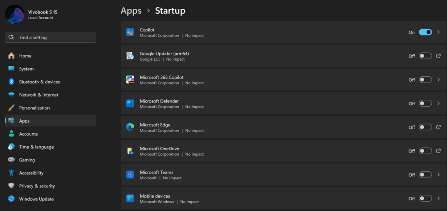Click the Home icon in sidebar
The image size is (447, 211).
pos(12,56)
